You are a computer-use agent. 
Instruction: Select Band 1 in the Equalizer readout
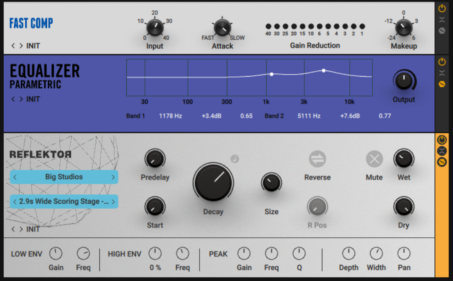coord(135,116)
